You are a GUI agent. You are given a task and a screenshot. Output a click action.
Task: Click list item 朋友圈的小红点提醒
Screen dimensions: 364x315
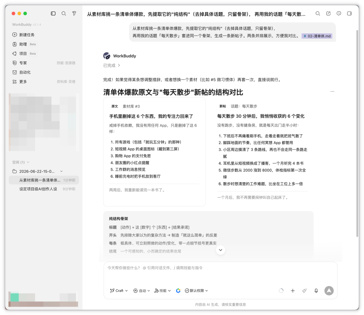click(132, 163)
